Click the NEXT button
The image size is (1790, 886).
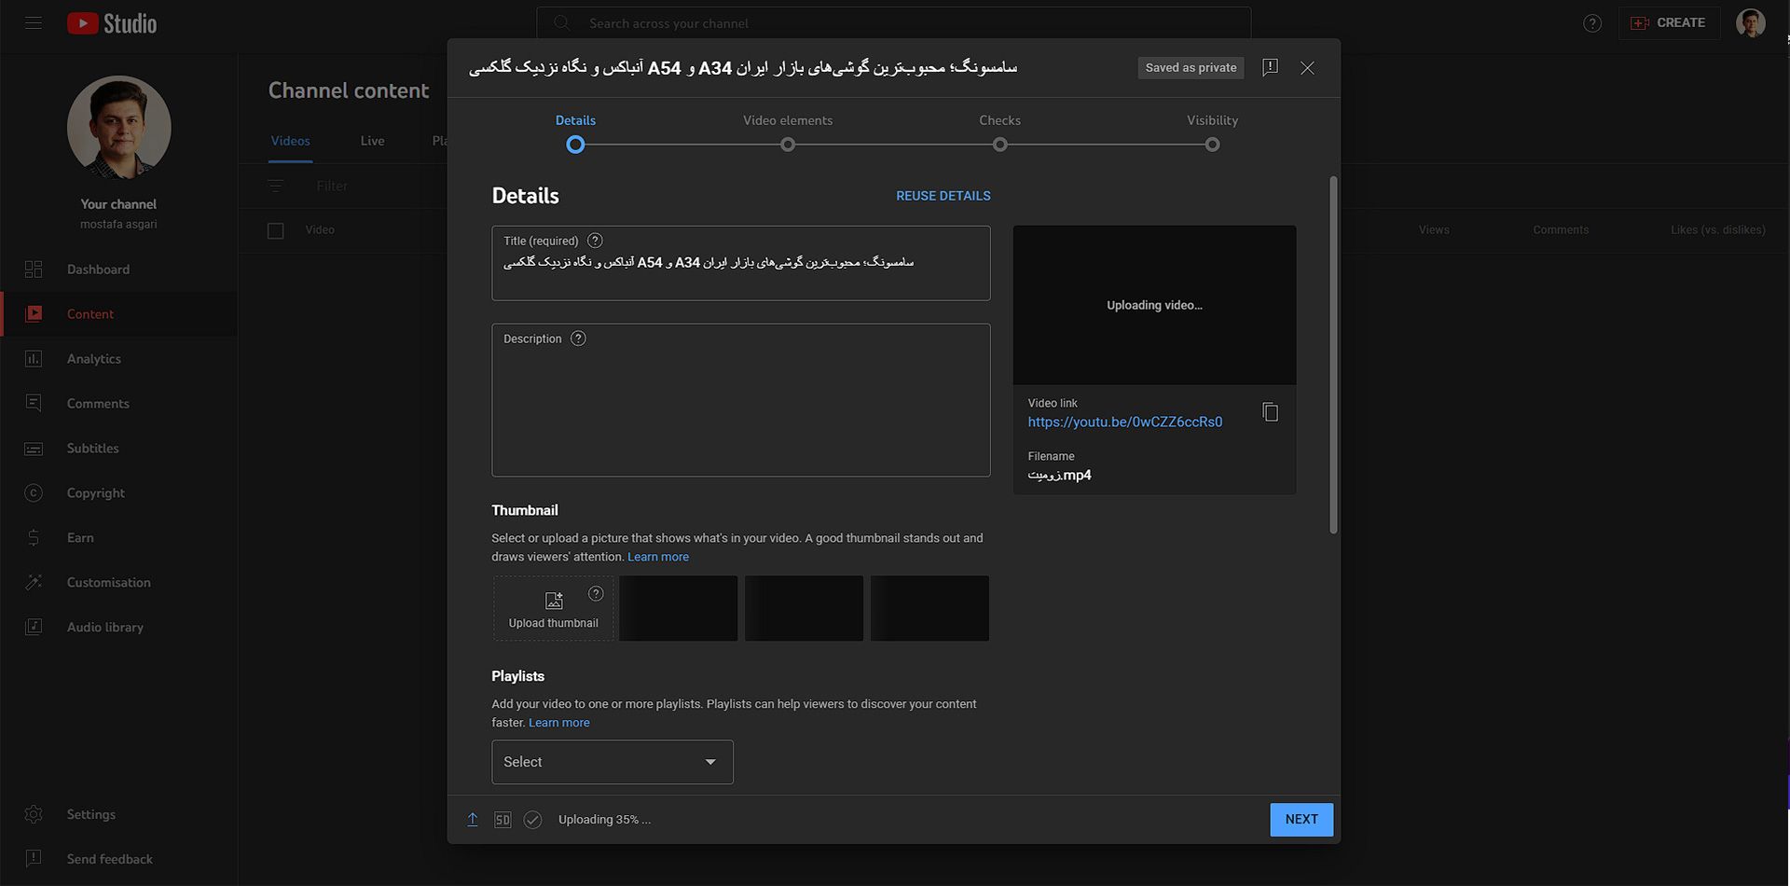tap(1301, 820)
